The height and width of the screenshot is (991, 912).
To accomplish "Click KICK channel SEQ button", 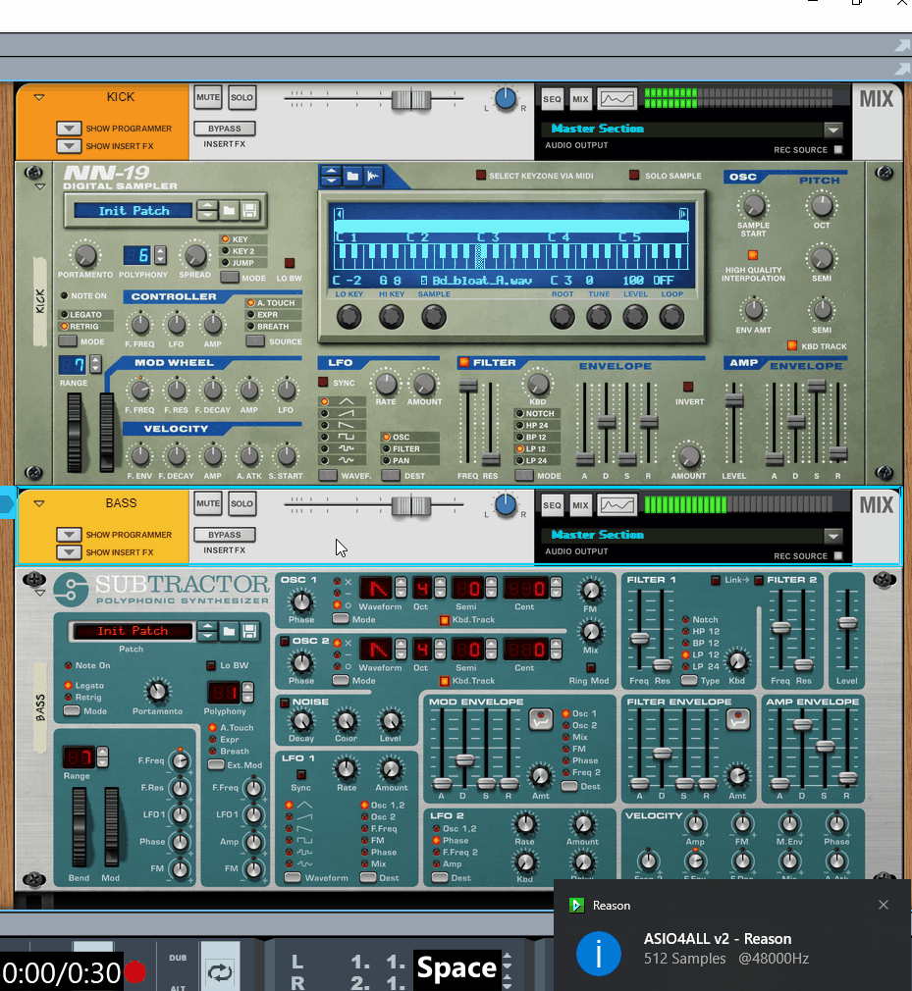I will click(552, 98).
